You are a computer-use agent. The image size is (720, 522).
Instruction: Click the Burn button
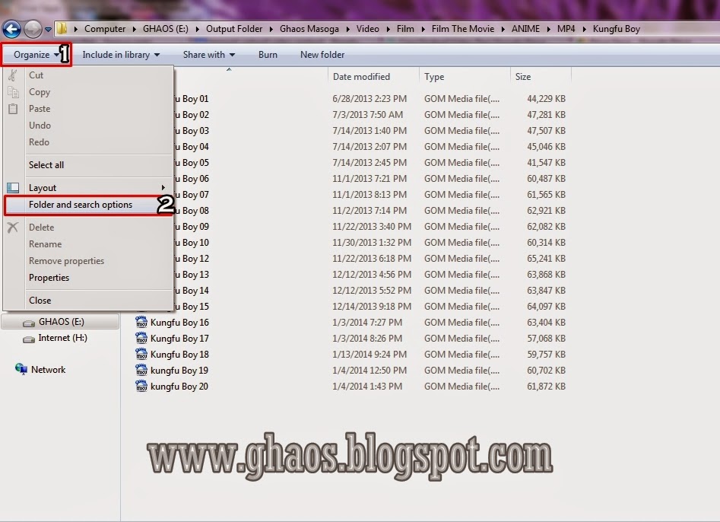coord(267,54)
